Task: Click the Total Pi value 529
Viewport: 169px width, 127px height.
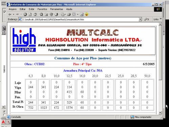Action: tap(69, 102)
